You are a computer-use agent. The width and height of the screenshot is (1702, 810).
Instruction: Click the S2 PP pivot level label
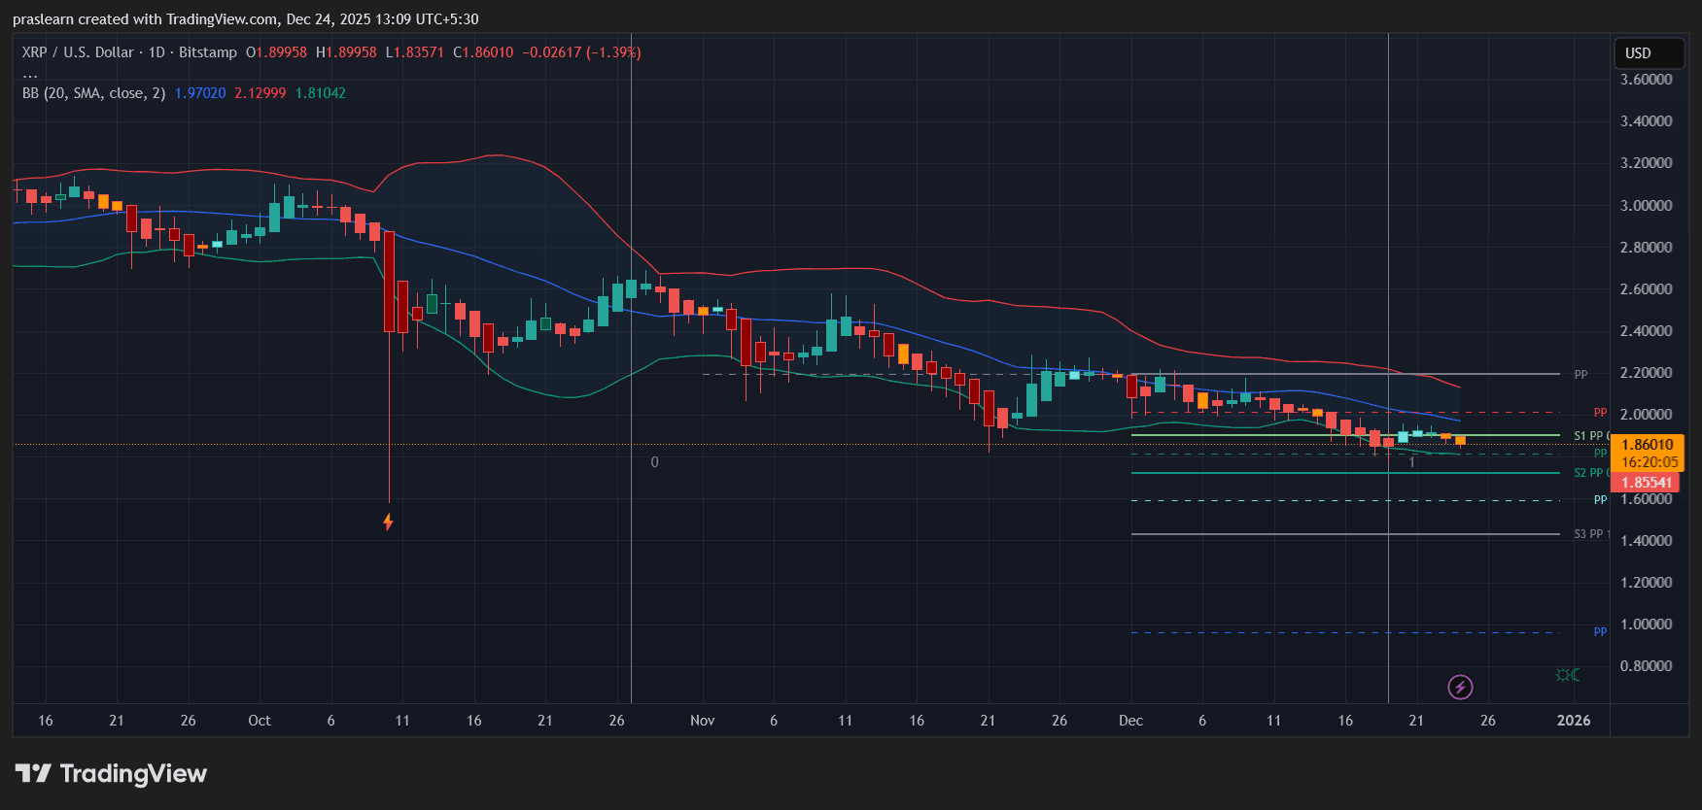click(1589, 473)
